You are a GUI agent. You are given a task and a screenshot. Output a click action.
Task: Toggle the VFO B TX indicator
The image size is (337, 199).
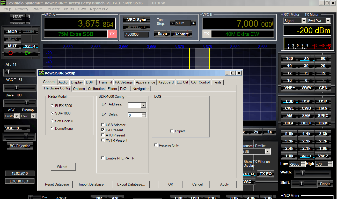click(207, 34)
